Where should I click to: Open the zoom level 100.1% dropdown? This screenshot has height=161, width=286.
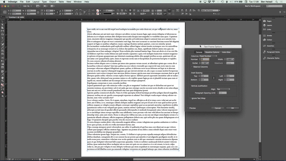coord(31,6)
